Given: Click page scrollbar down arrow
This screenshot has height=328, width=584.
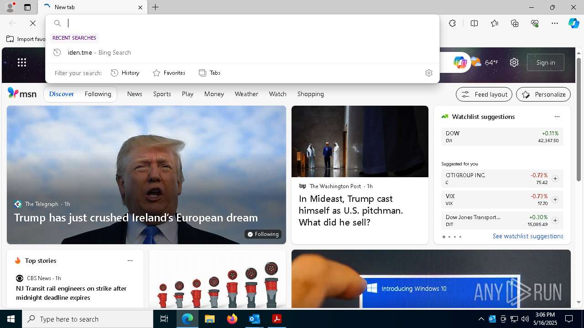Looking at the screenshot, I should pyautogui.click(x=579, y=302).
